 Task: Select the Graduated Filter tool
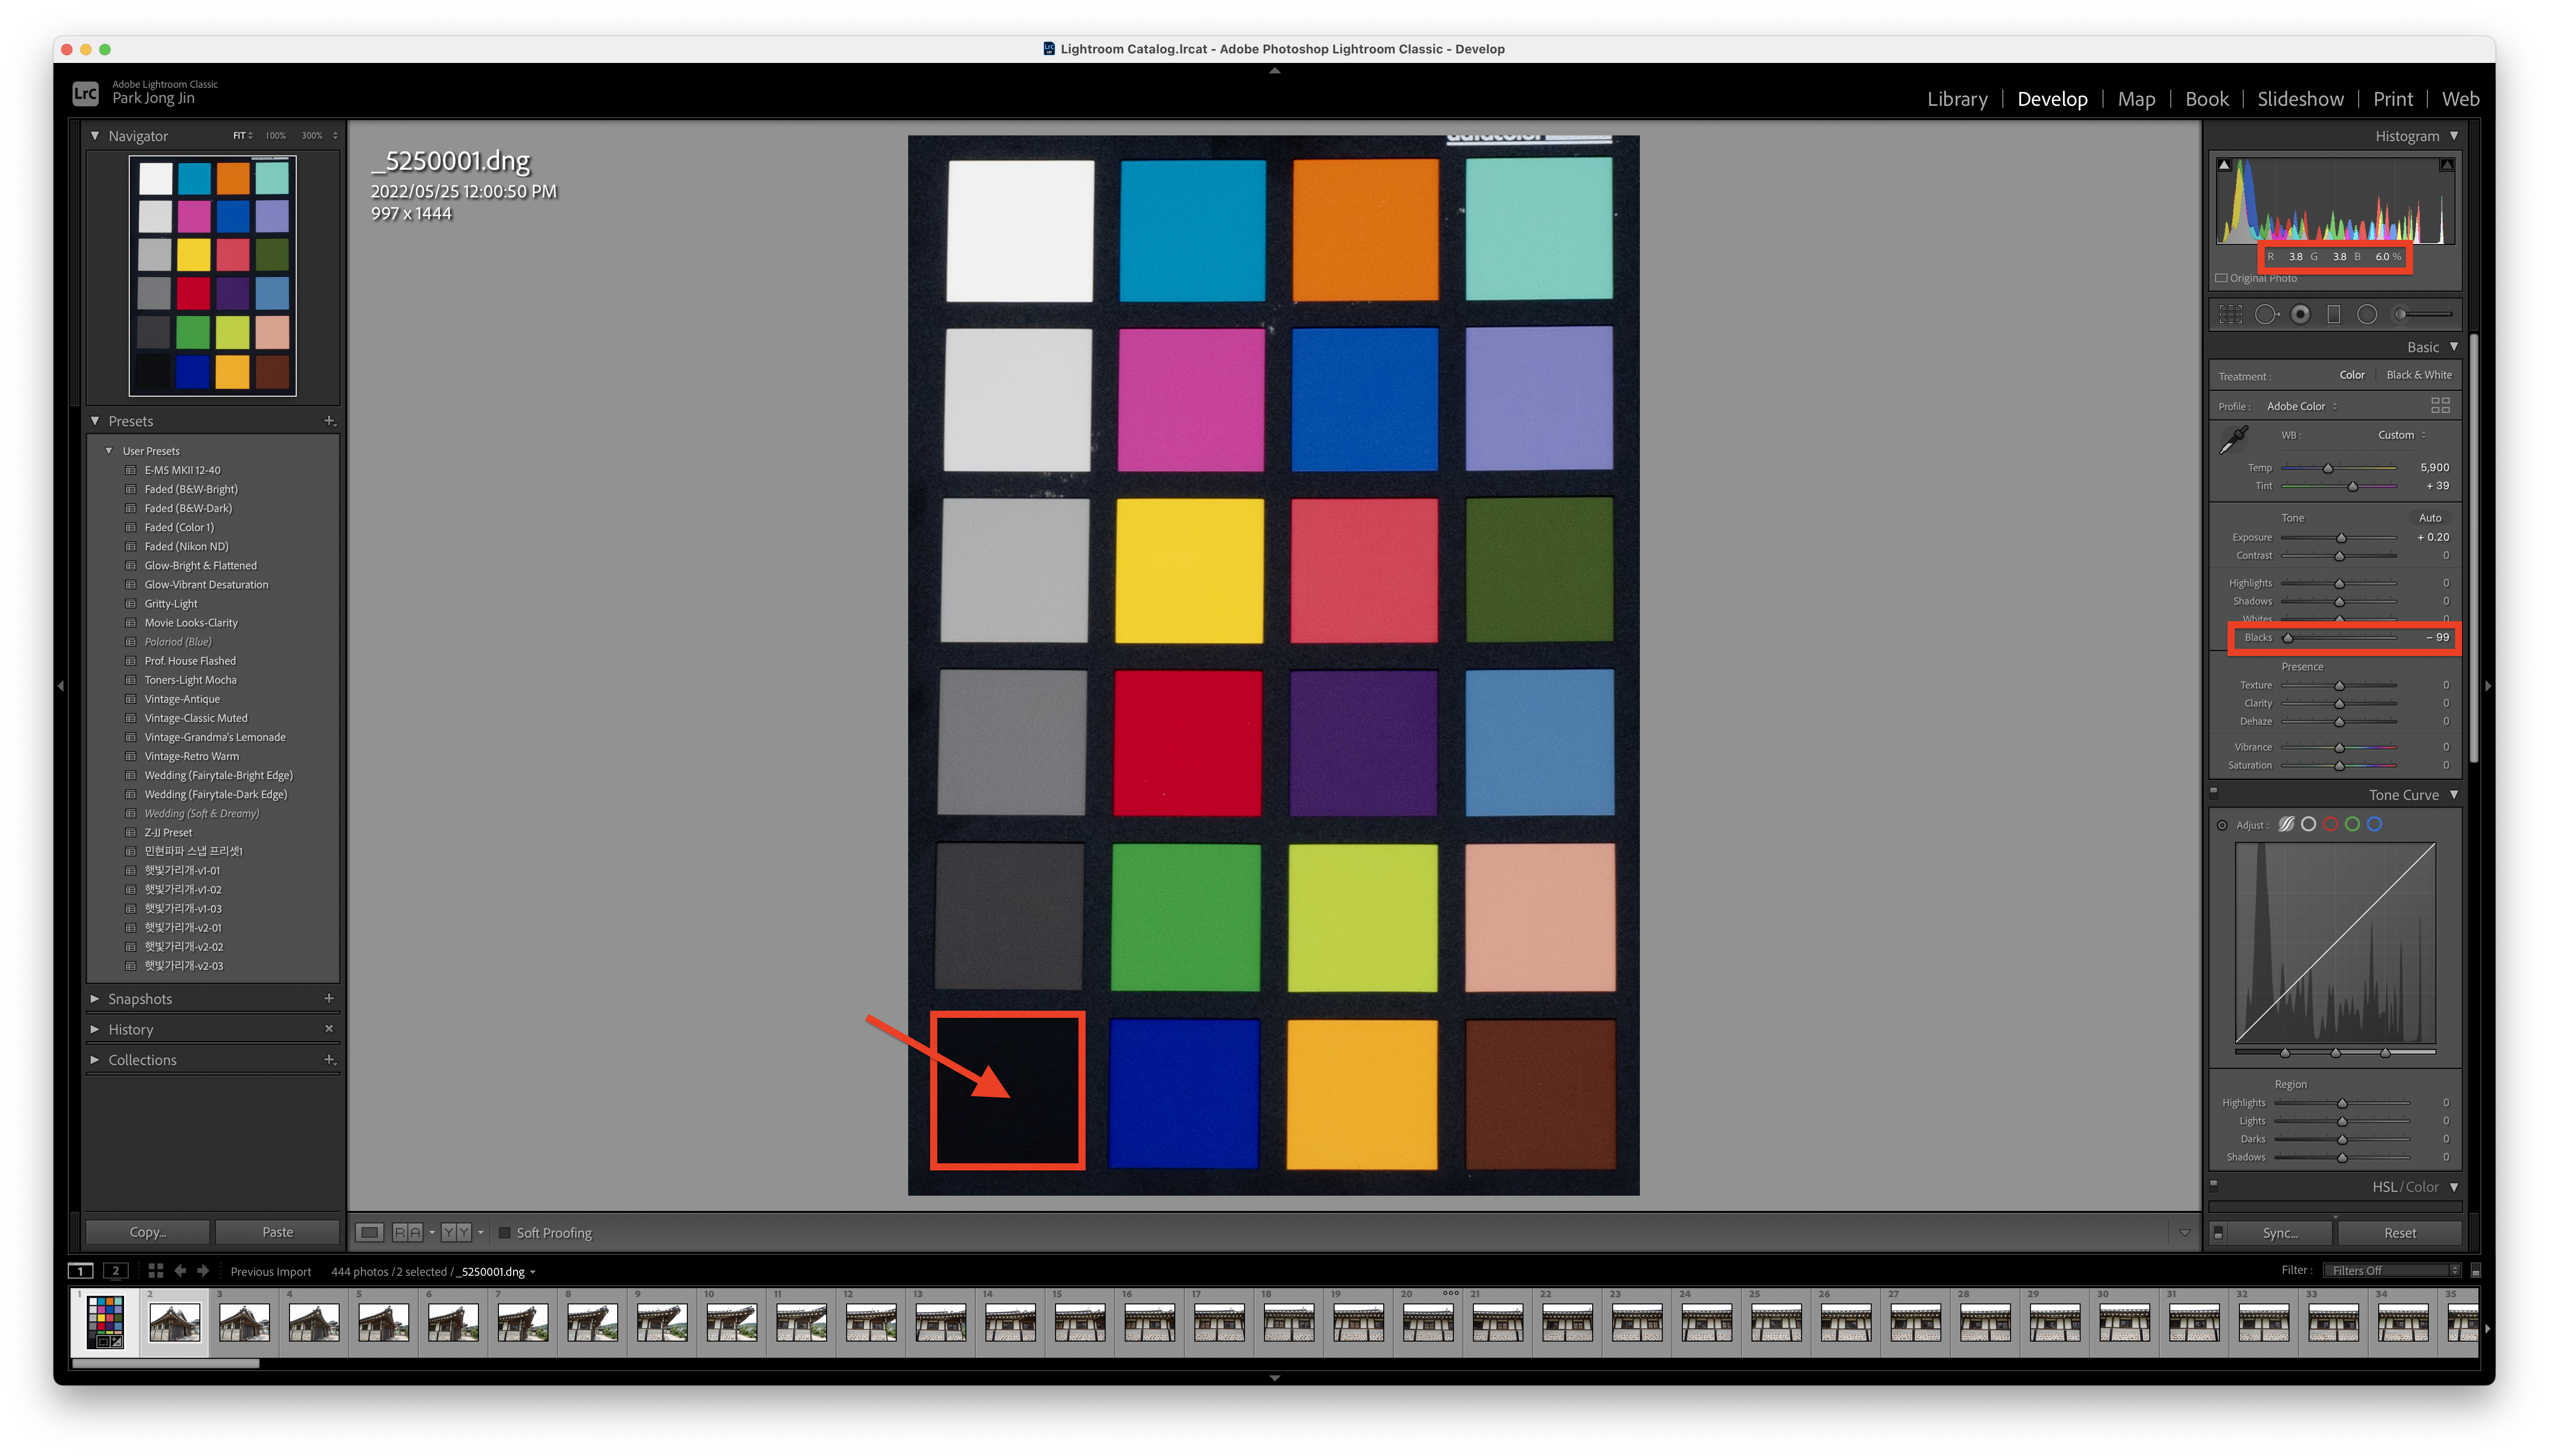point(2334,315)
